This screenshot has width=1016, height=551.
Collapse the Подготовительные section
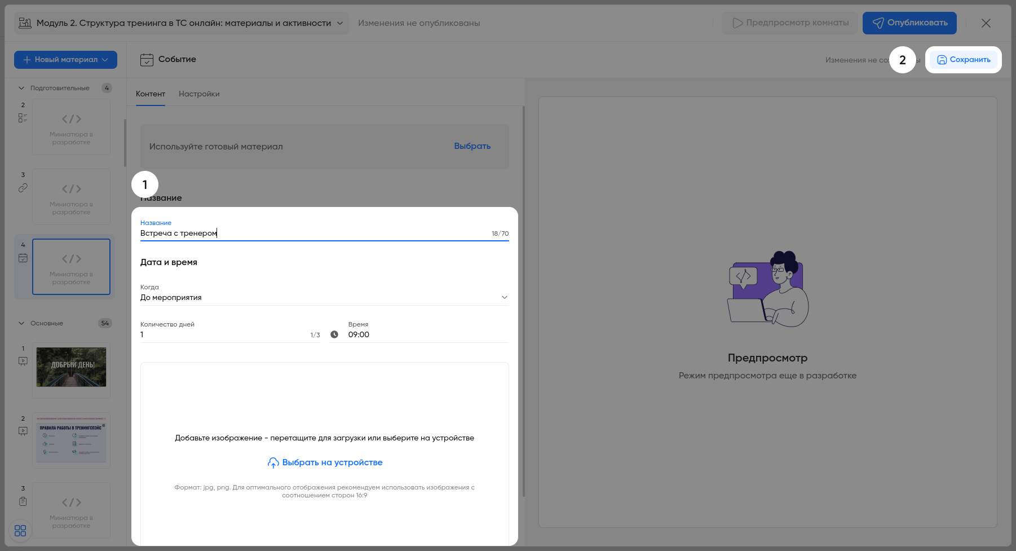tap(21, 88)
